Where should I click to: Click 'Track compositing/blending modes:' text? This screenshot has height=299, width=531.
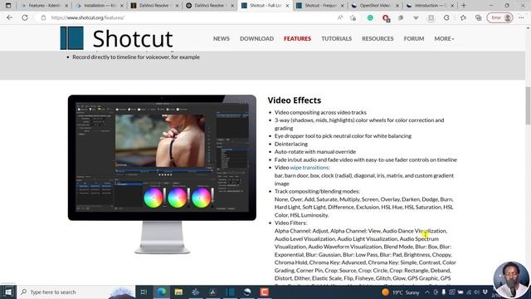point(317,191)
